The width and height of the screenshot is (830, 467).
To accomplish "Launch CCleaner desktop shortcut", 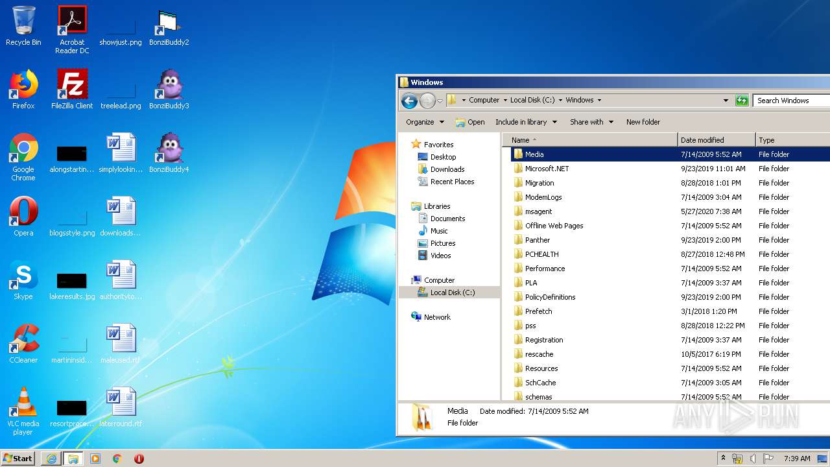I will (23, 344).
